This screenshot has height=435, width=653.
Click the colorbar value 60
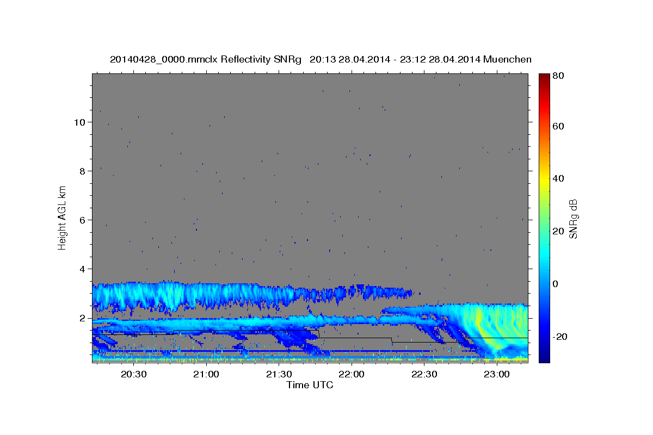coord(558,126)
